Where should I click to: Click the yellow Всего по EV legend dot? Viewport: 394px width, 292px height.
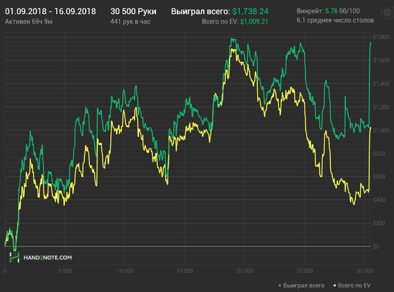pyautogui.click(x=335, y=285)
